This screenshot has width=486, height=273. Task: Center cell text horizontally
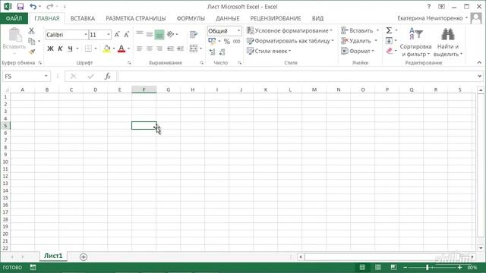point(150,49)
